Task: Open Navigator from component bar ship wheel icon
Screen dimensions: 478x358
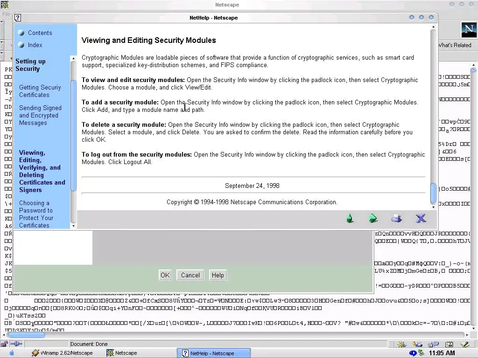Action: point(401,344)
